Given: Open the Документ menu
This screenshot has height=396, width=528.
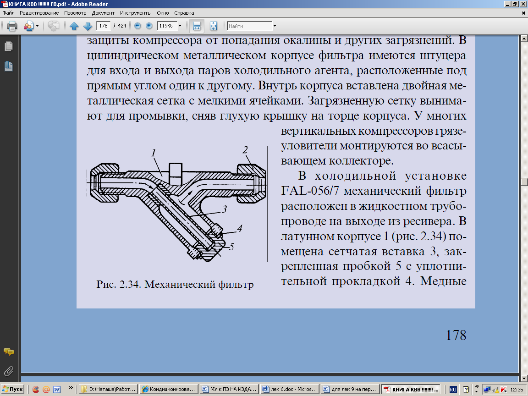Looking at the screenshot, I should 103,13.
